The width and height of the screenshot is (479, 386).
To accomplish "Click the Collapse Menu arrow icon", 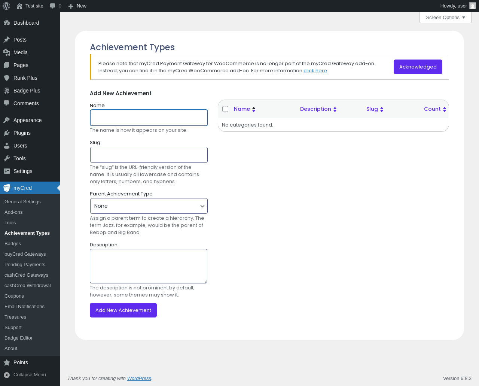I will click(7, 375).
